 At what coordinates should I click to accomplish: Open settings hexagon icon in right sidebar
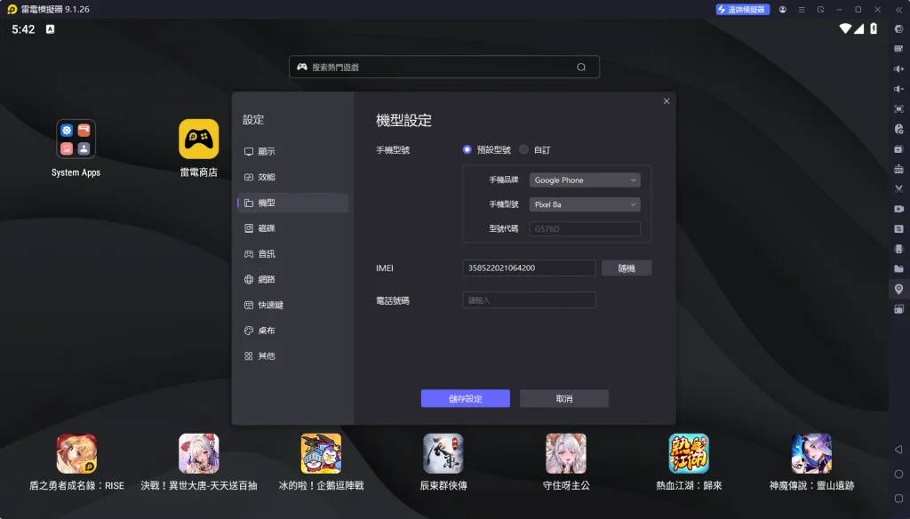click(x=899, y=29)
